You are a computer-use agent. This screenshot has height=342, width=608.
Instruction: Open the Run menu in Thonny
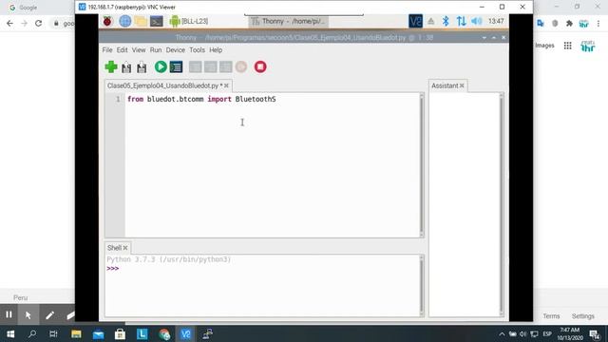pyautogui.click(x=156, y=50)
